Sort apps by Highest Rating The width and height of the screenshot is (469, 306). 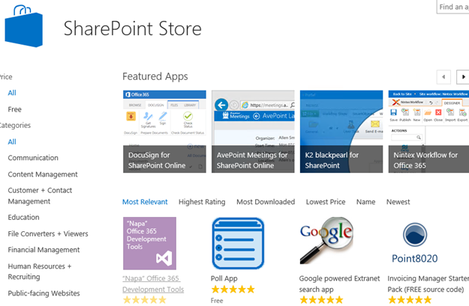(x=202, y=202)
